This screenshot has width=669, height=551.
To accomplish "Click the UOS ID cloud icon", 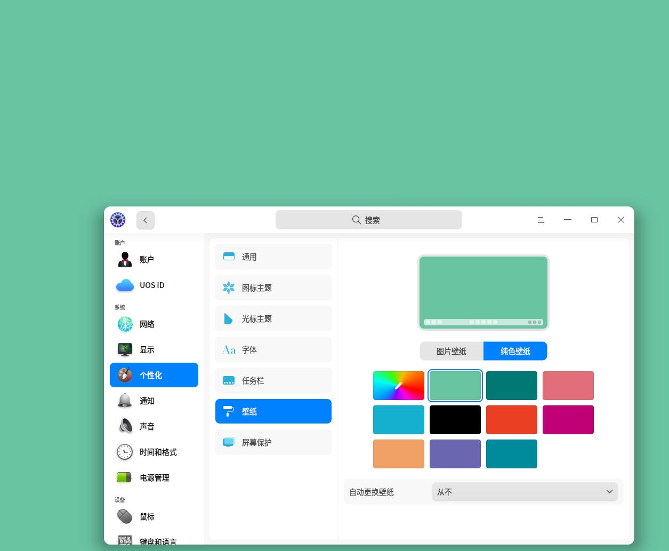I will click(125, 285).
